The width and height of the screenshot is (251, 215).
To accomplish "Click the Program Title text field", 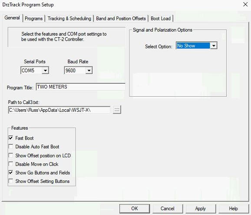I will [81, 87].
